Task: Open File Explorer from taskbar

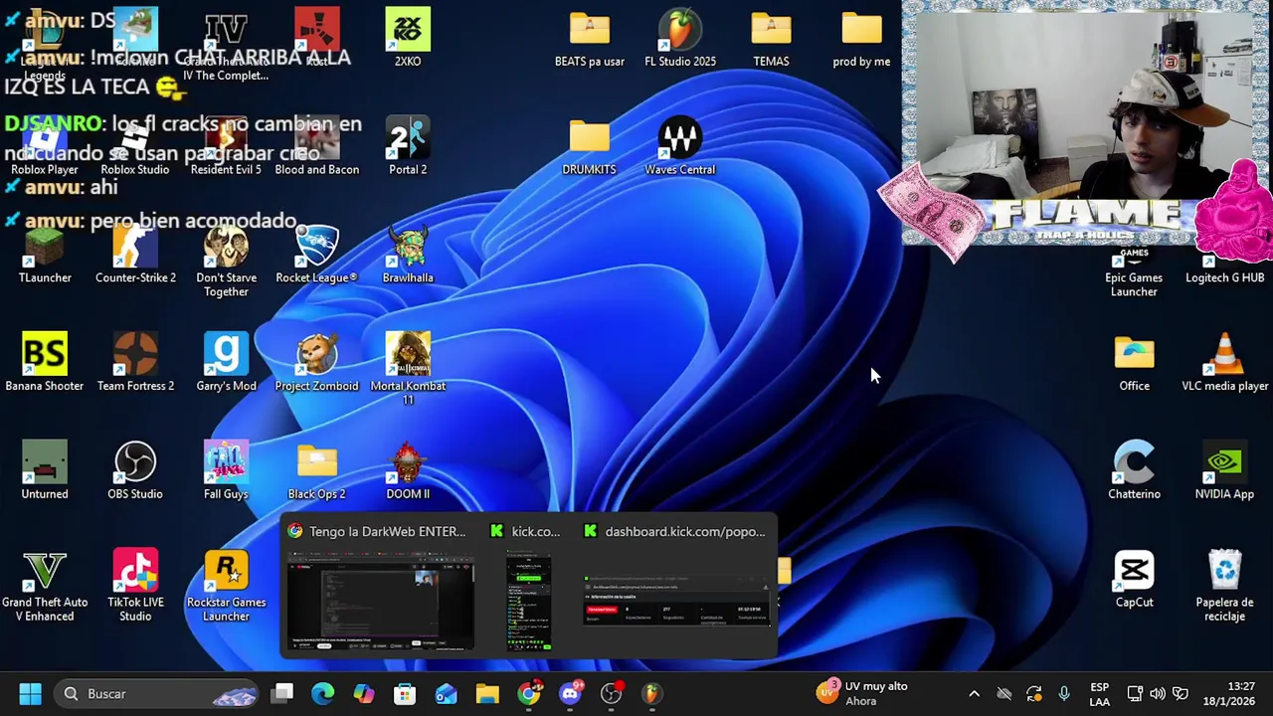Action: pyautogui.click(x=487, y=693)
